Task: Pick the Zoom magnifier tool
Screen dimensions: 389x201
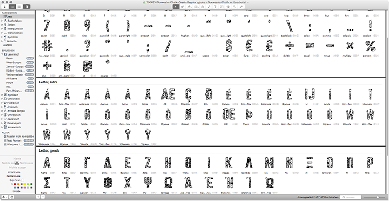Action: point(235,7)
